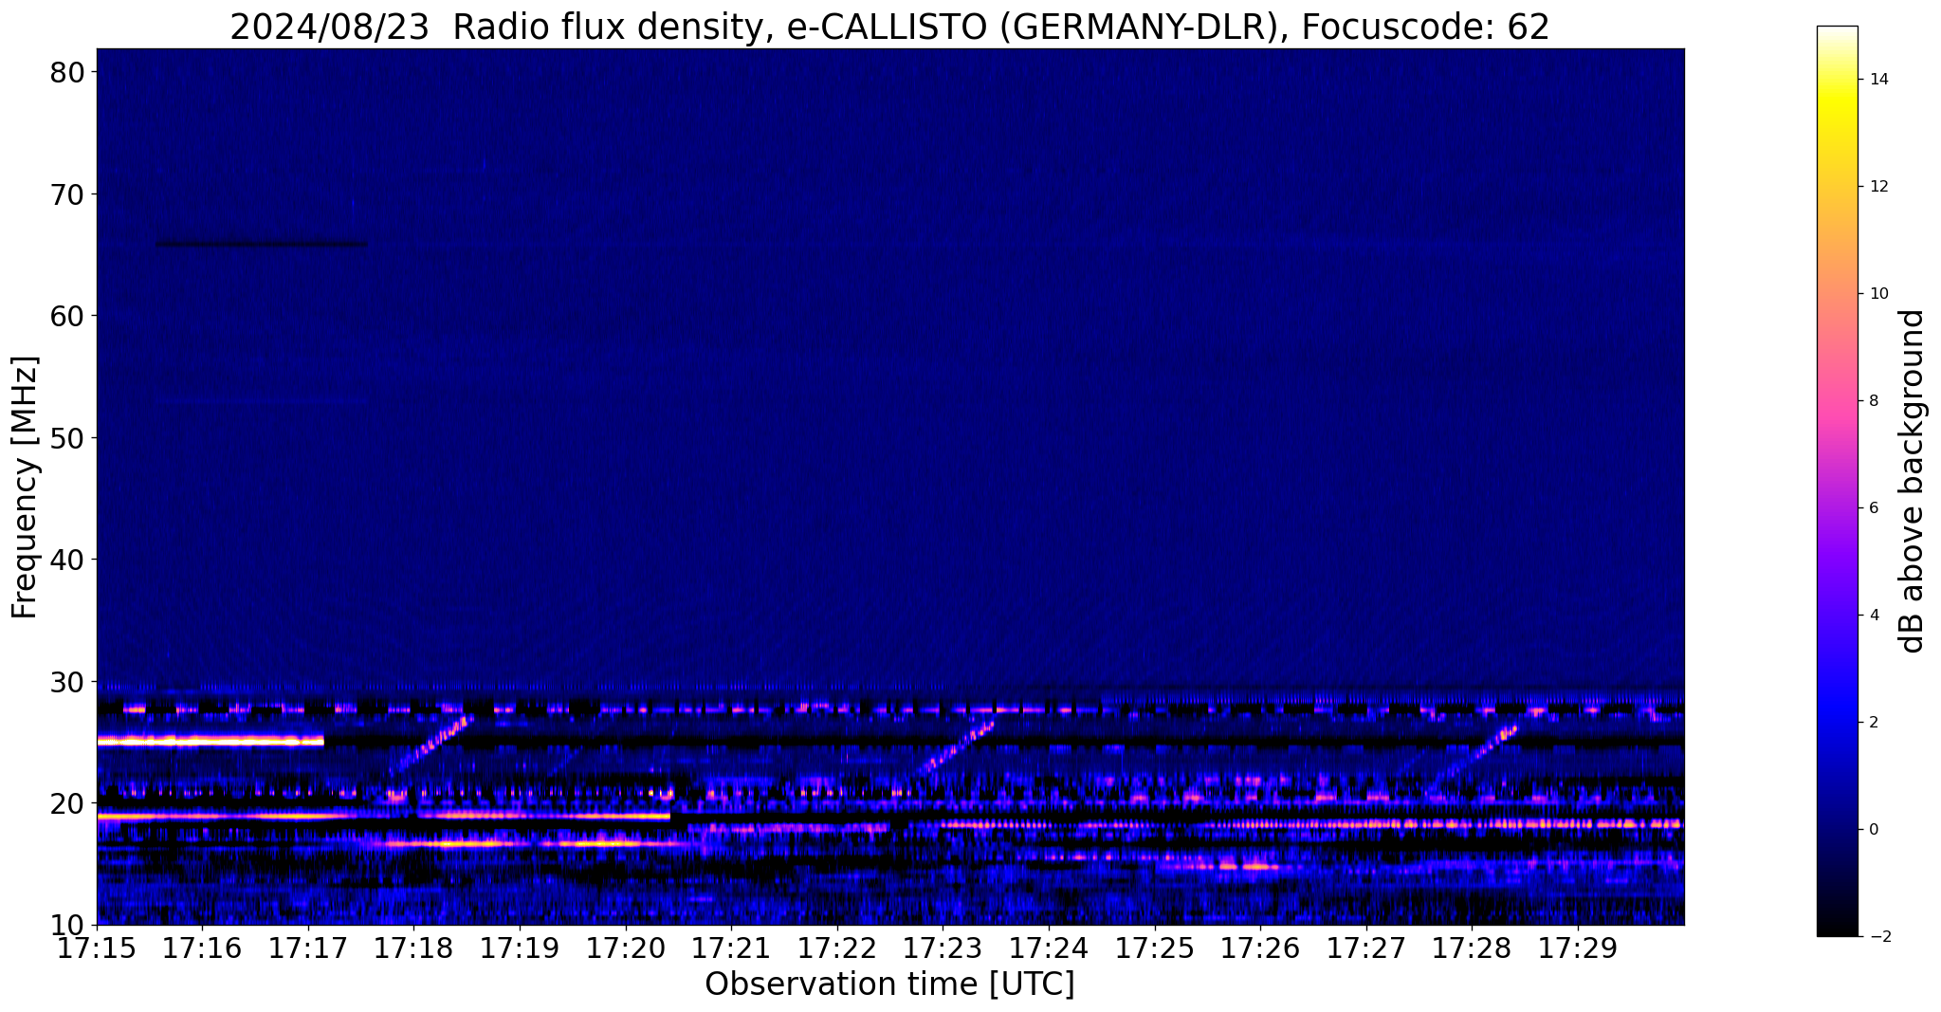Click the 17:23 time tick label

coord(943,948)
